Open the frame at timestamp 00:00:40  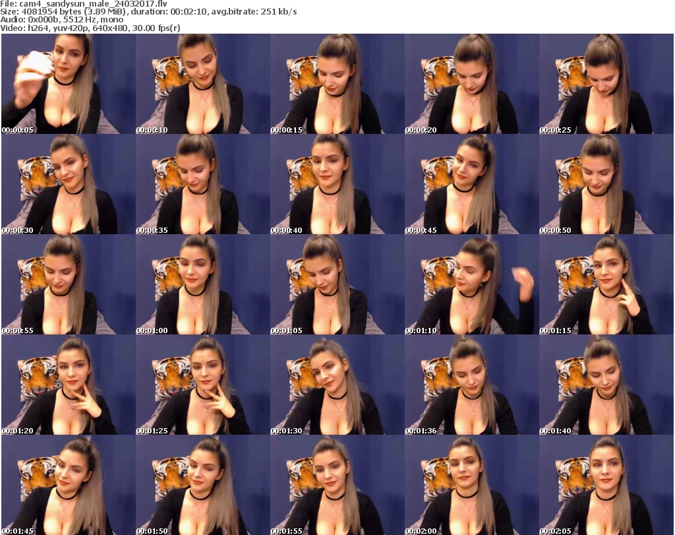tap(337, 184)
